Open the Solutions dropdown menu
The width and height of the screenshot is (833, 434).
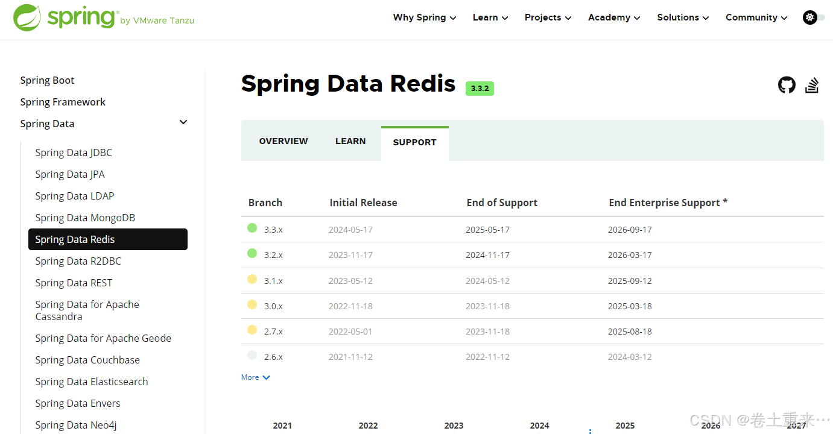(x=683, y=17)
